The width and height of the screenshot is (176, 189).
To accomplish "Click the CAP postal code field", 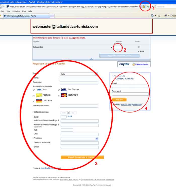I will (x=67, y=130).
